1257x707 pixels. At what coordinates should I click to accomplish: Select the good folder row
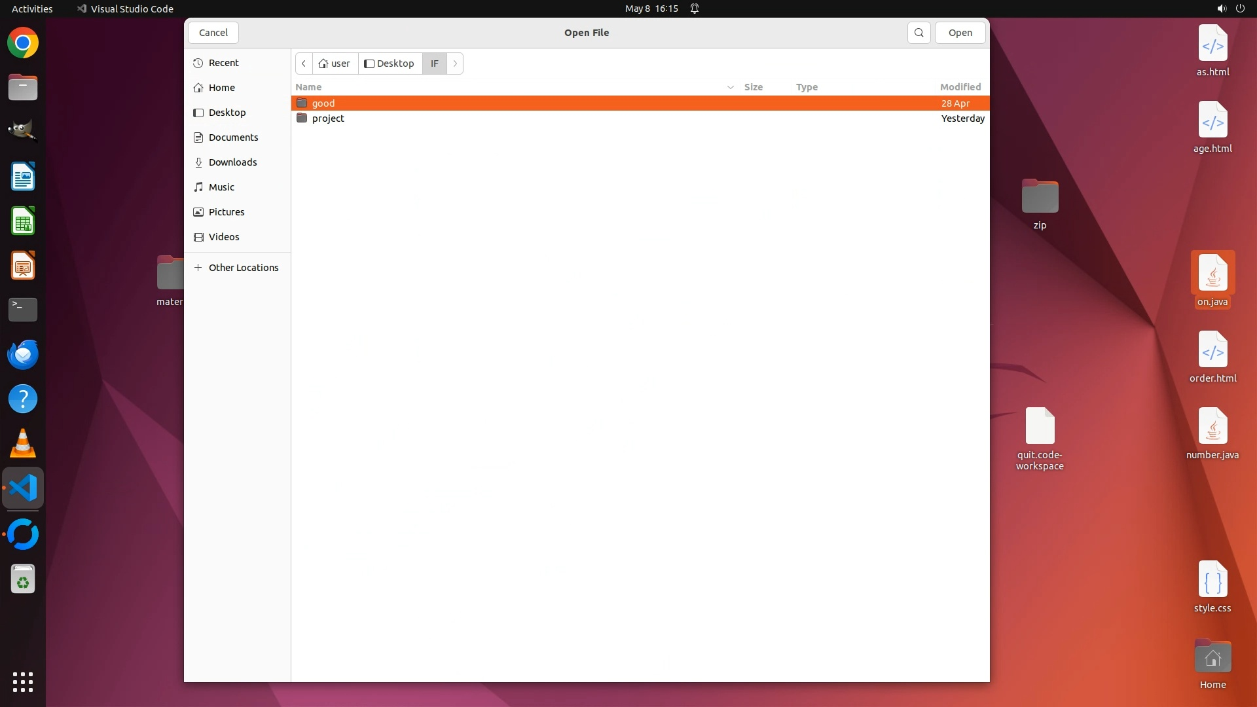pyautogui.click(x=323, y=103)
